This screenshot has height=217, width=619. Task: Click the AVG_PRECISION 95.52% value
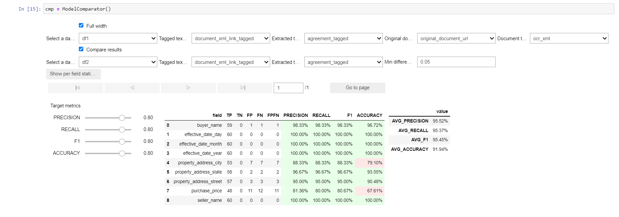440,121
